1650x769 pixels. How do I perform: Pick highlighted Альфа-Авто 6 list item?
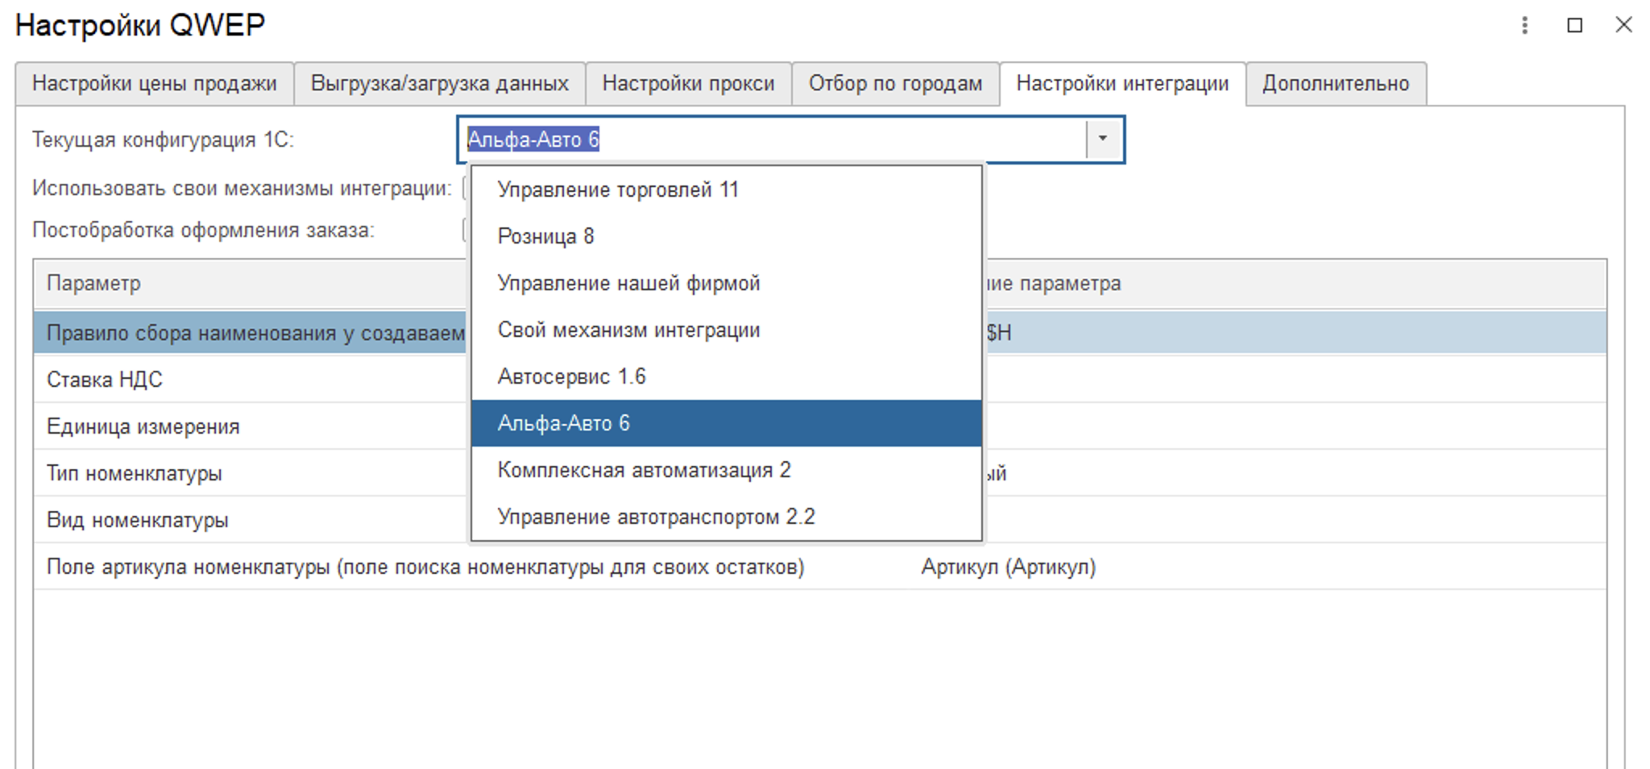point(727,424)
